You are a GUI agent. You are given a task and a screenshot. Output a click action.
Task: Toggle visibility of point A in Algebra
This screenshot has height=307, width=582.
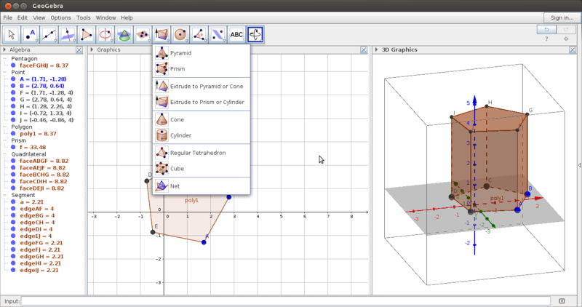click(x=13, y=79)
